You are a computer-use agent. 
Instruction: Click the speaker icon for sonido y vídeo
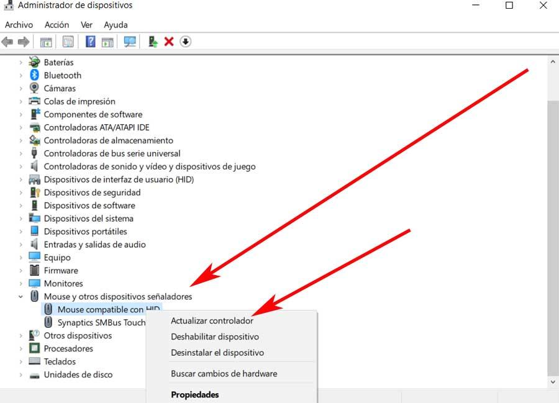click(x=34, y=166)
